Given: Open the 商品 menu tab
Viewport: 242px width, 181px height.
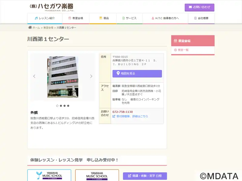Looking at the screenshot, I should [104, 18].
